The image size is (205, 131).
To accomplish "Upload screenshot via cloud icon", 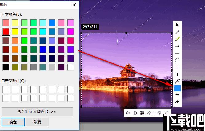I will coord(128,113).
